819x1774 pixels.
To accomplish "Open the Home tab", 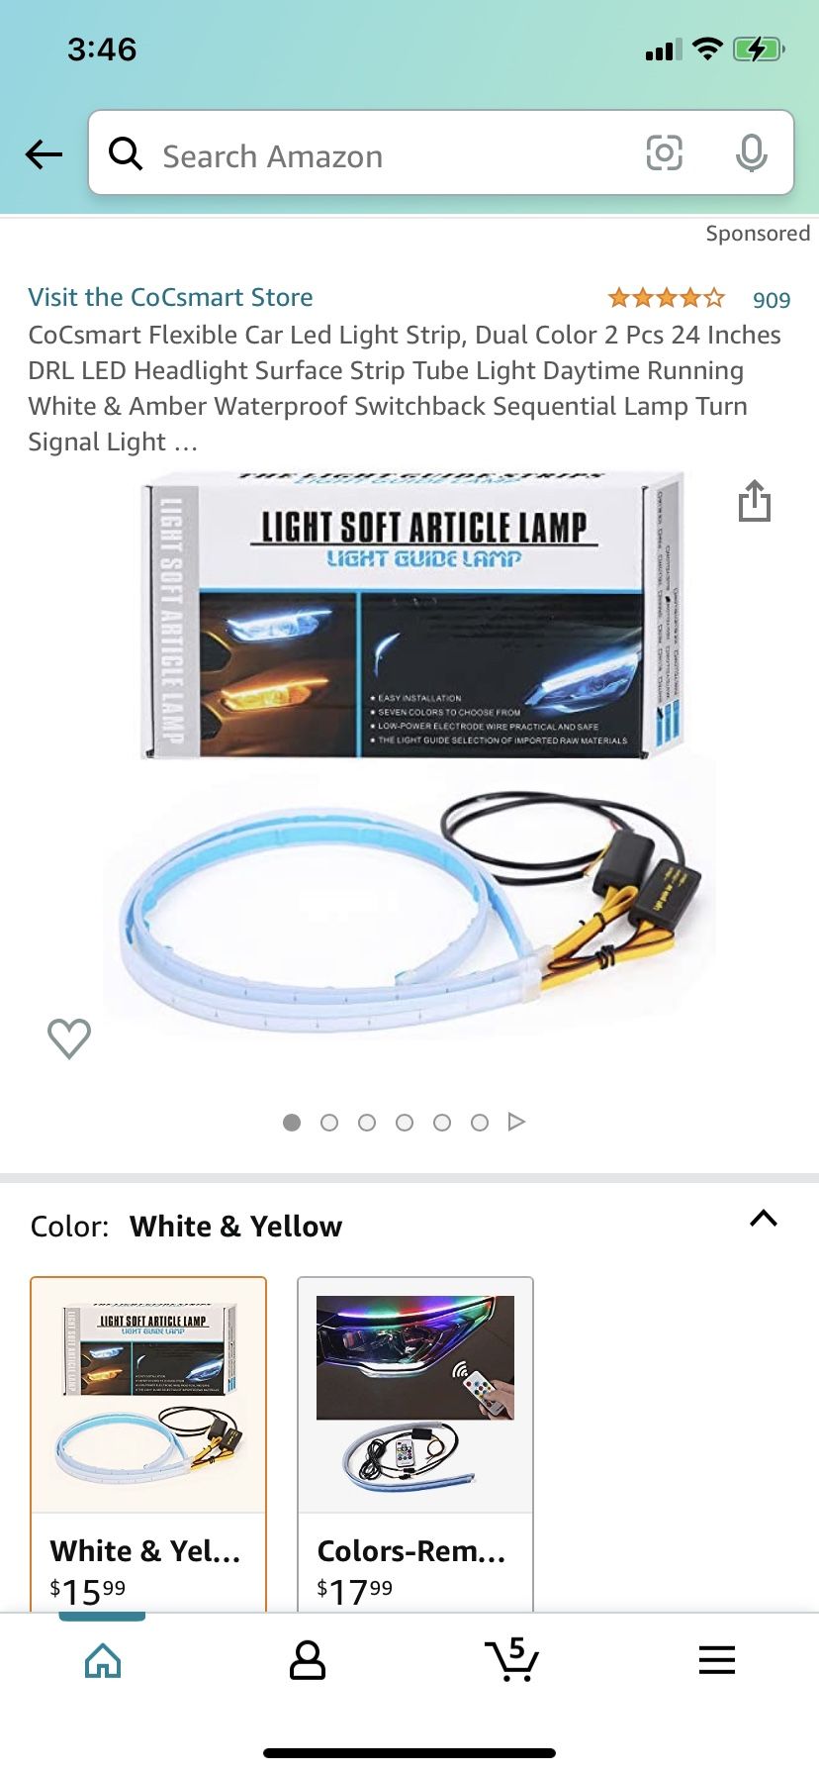I will pos(103,1660).
